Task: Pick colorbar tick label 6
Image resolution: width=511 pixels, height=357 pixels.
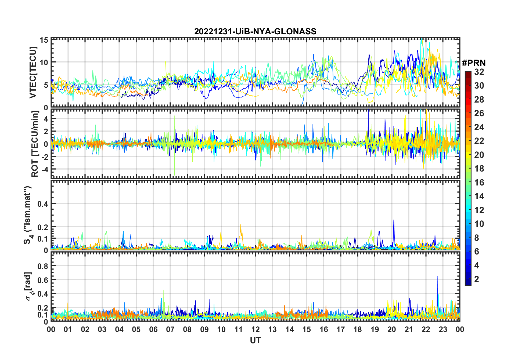Action: [x=477, y=252]
